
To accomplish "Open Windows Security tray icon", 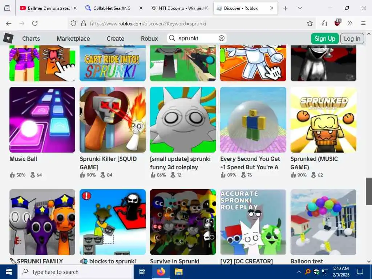I will point(316,272).
